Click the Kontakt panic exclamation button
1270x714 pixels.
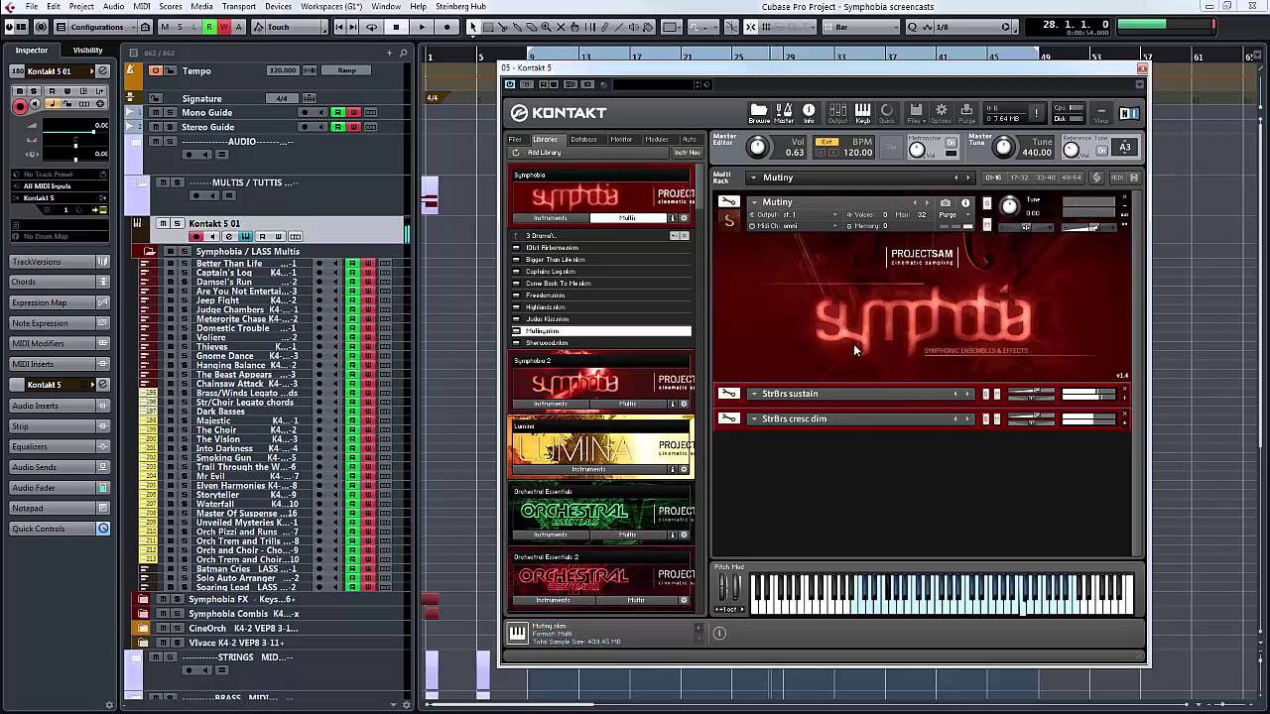point(1038,113)
